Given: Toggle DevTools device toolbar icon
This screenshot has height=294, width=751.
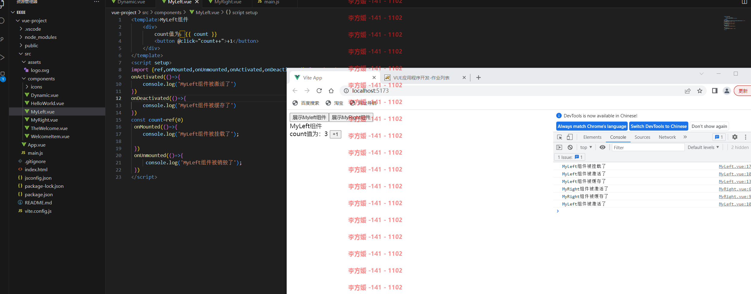Looking at the screenshot, I should click(570, 137).
